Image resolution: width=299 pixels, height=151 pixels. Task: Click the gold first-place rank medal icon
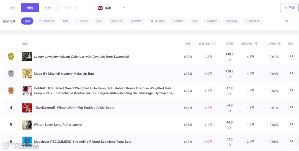(x=11, y=57)
